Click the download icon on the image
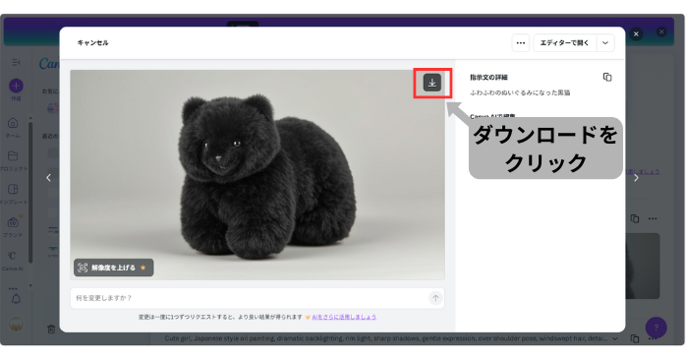686x359 pixels. coord(431,83)
